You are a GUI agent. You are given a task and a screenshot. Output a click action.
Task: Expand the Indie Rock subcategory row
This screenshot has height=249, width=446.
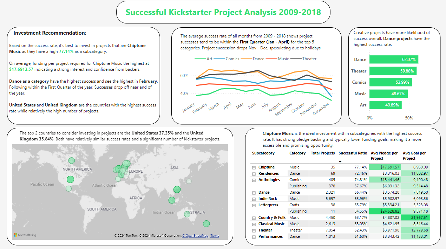coord(254,199)
